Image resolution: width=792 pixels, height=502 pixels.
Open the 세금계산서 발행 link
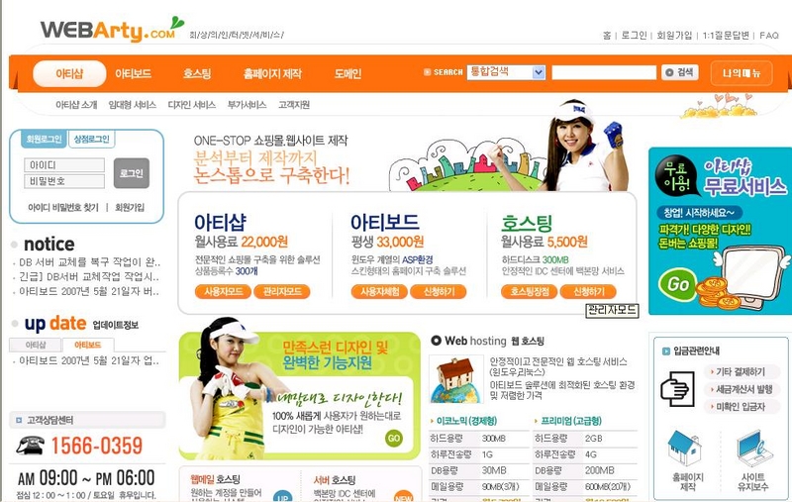[742, 389]
